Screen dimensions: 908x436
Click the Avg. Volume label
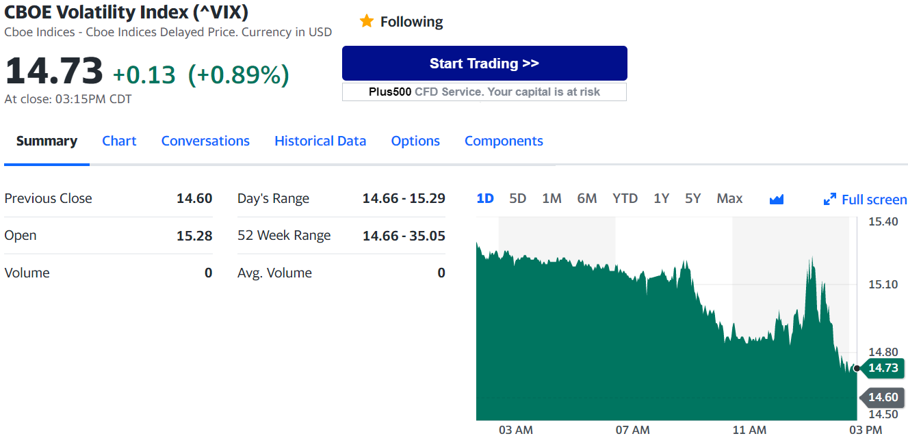274,273
